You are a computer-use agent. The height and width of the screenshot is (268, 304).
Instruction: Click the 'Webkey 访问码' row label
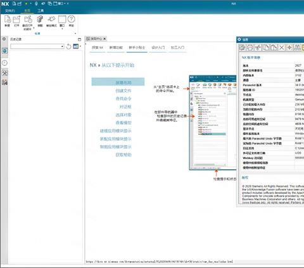(253, 158)
